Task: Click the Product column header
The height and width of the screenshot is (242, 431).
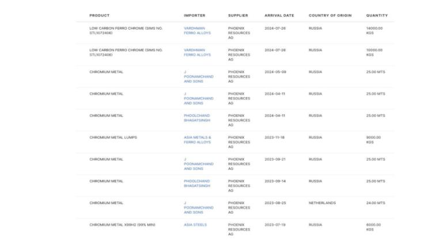Action: pyautogui.click(x=99, y=16)
